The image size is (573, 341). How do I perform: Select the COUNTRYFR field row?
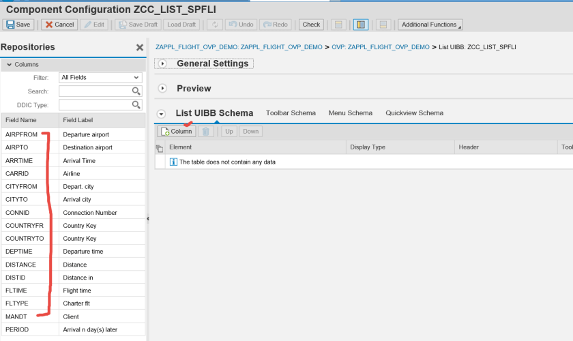click(x=74, y=226)
